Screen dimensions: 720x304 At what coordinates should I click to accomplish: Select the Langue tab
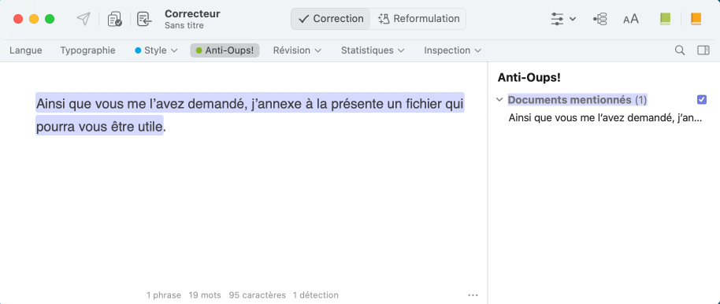point(26,50)
